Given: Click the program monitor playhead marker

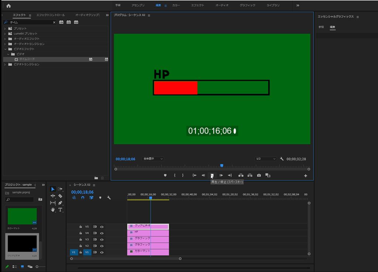Looking at the screenshot, I should (221, 166).
